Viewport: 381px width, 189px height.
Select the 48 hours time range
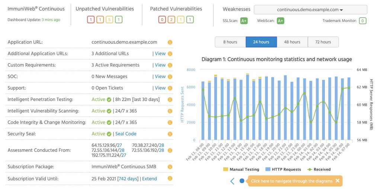[292, 42]
